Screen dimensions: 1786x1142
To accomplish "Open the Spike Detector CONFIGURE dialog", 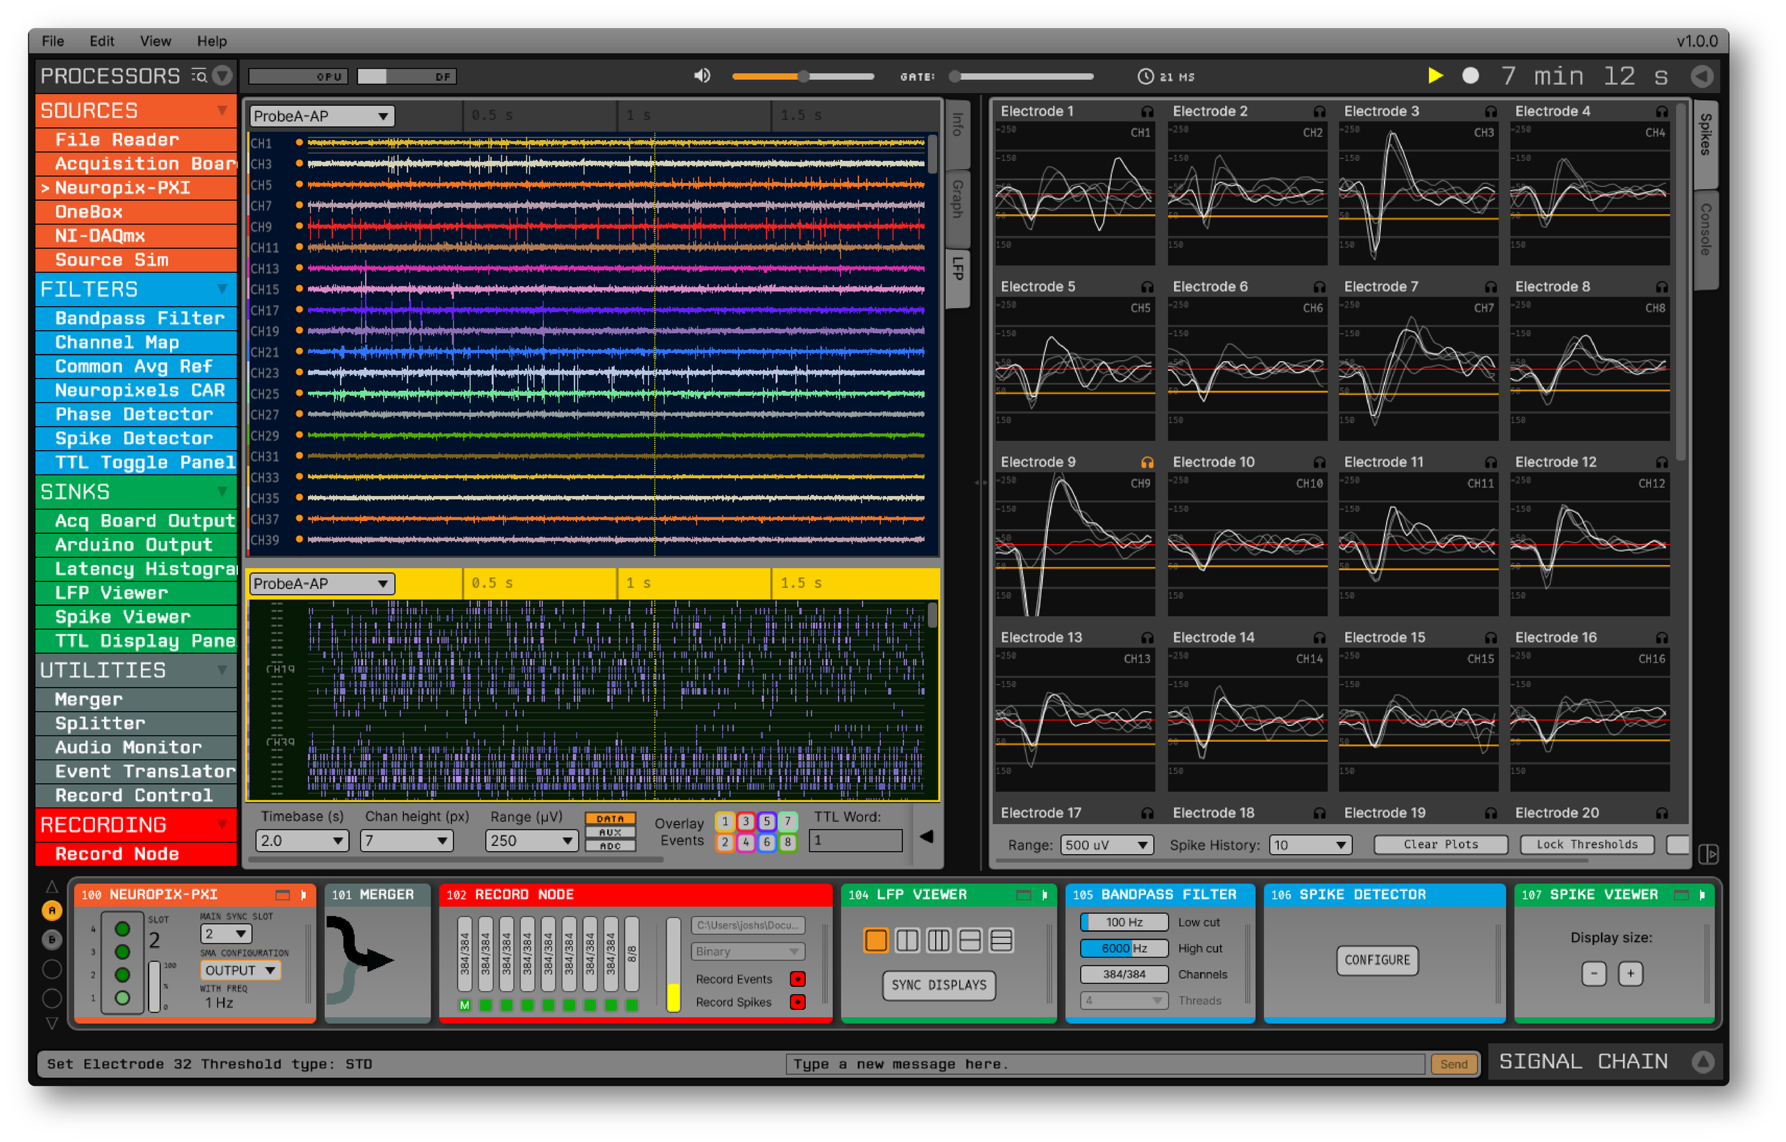I will [1377, 960].
